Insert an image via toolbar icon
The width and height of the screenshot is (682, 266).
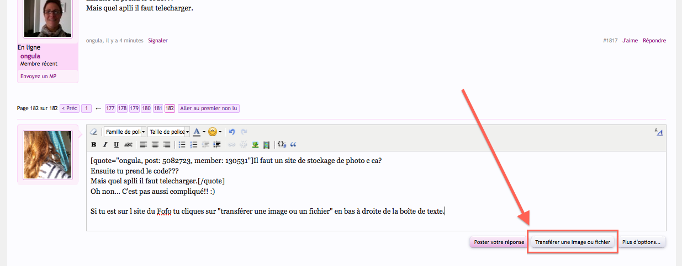click(255, 145)
